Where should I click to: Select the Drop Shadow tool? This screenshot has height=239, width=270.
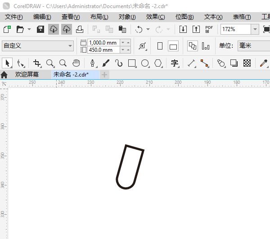(234, 63)
